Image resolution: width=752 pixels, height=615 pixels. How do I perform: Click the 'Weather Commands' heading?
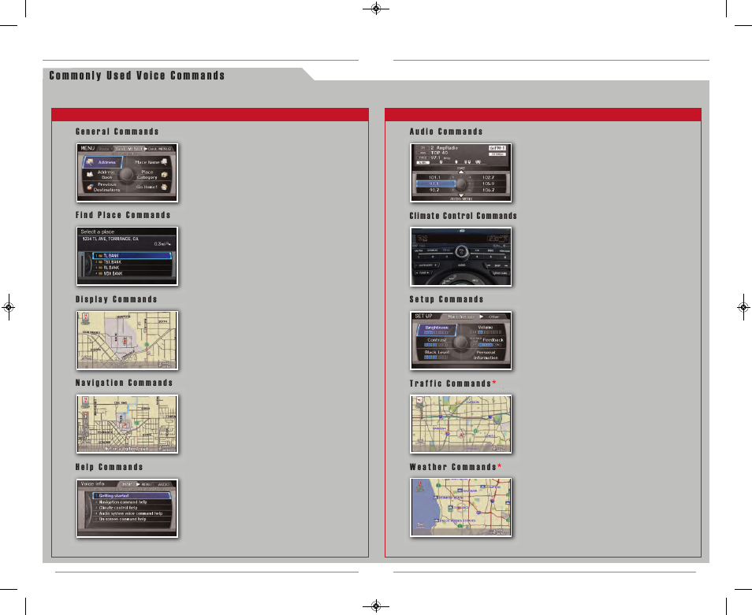(452, 466)
